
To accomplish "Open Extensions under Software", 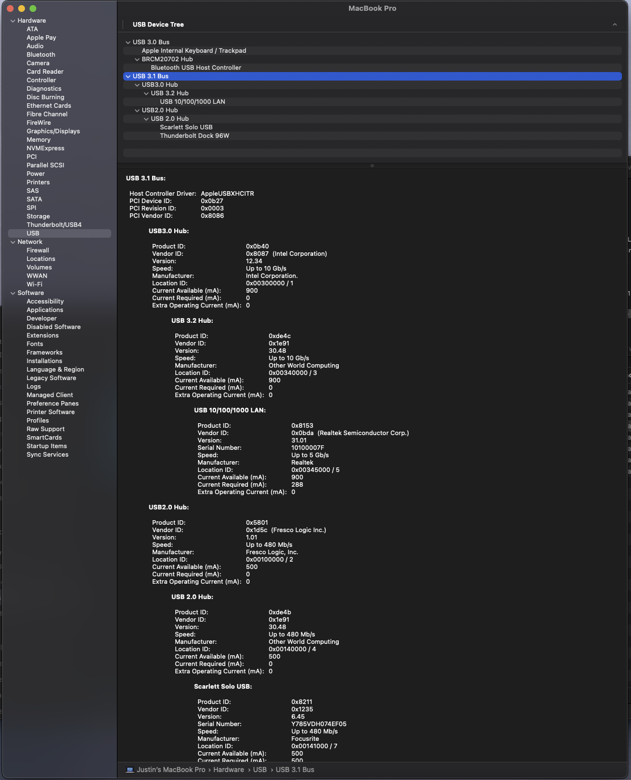I will (43, 336).
